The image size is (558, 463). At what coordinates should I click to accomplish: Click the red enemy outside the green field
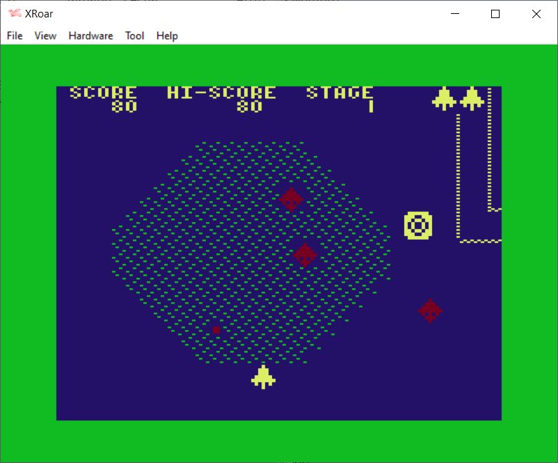431,311
